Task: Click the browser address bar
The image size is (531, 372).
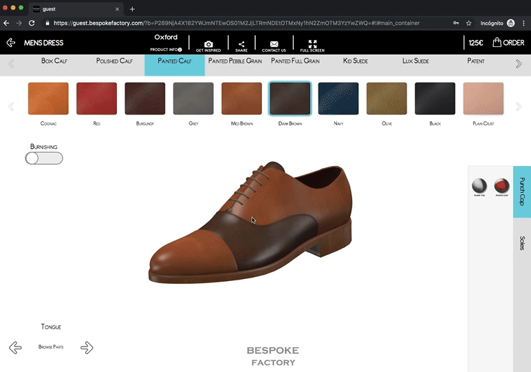Action: point(248,23)
